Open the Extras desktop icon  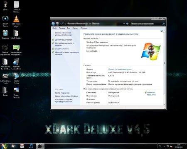[5, 91]
